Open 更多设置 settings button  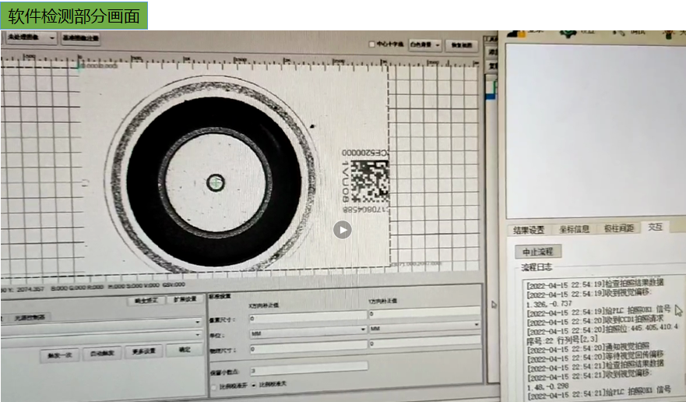142,351
